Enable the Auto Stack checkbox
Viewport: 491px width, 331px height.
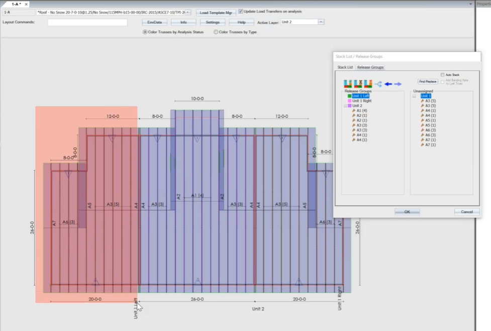(x=442, y=75)
